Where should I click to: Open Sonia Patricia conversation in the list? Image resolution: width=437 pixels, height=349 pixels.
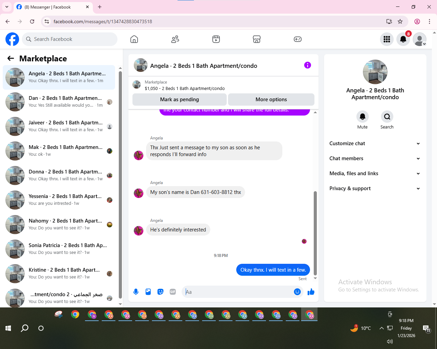59,249
